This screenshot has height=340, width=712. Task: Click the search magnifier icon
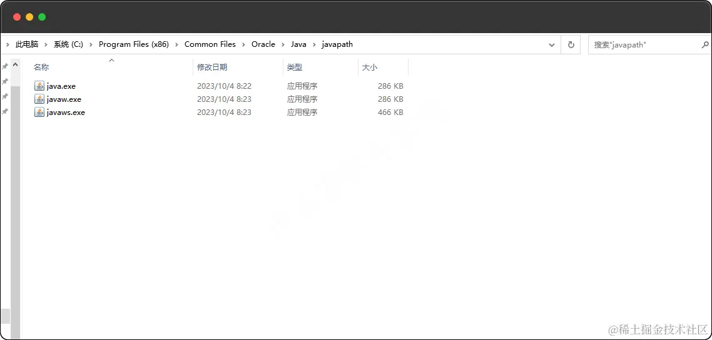click(x=704, y=45)
